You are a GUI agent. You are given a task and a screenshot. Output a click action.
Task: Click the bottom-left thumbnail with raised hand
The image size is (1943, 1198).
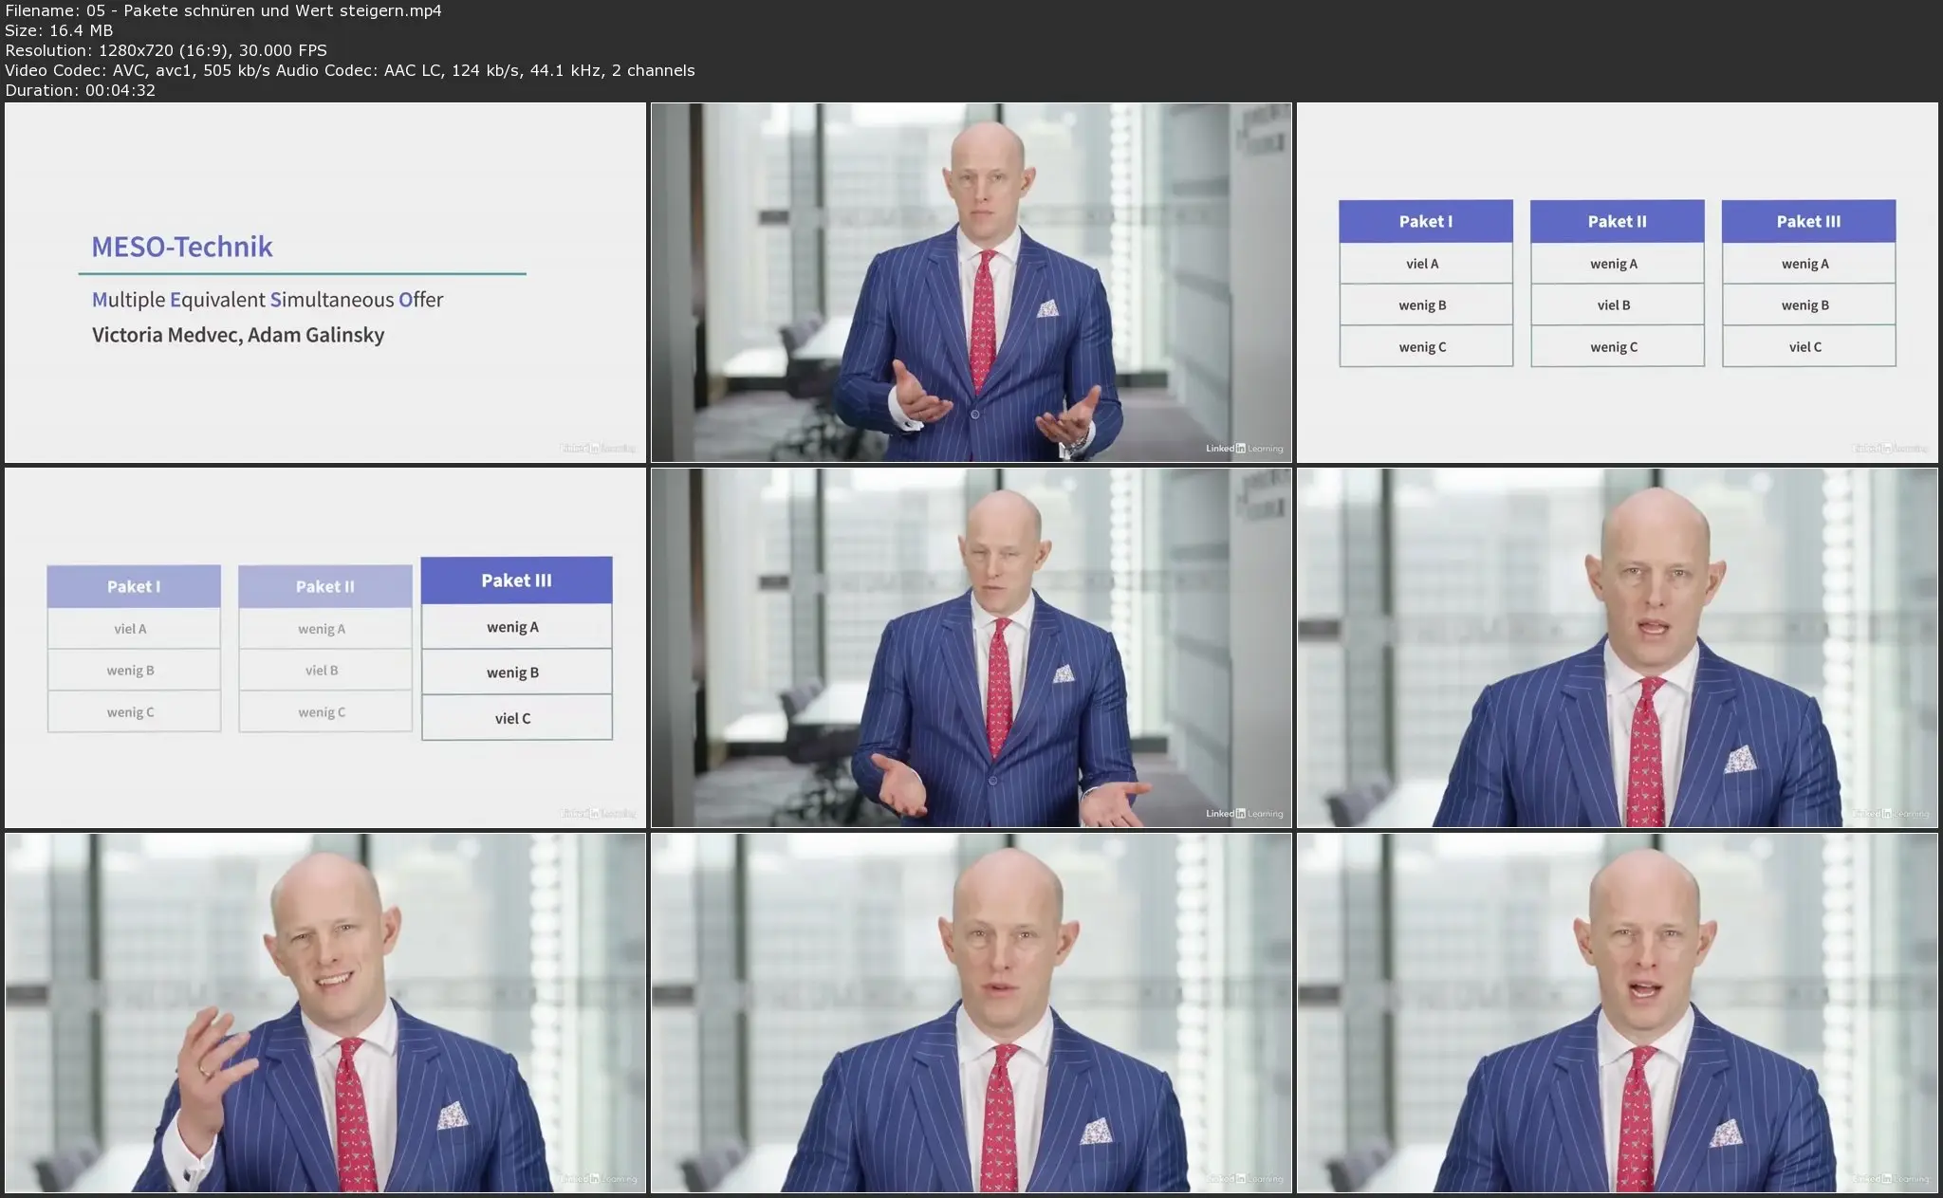tap(324, 1013)
